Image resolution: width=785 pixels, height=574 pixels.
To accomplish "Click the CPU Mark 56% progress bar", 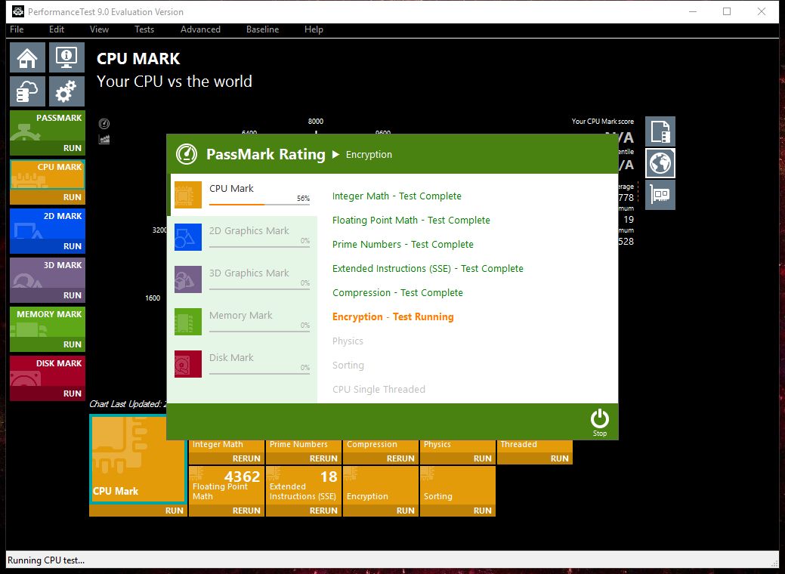I will (x=259, y=204).
